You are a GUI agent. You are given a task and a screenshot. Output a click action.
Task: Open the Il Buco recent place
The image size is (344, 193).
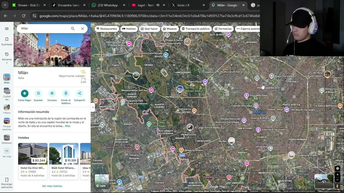7,107
